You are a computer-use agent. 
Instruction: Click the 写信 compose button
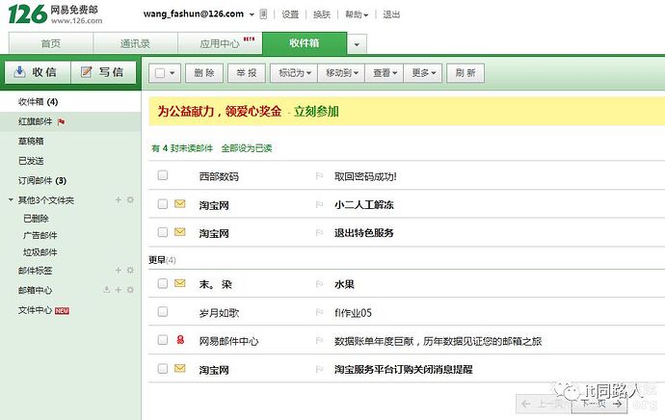102,72
